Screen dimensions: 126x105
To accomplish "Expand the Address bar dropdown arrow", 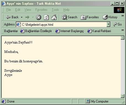I will (x=108, y=24).
